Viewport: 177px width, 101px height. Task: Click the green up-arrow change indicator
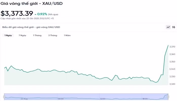[x=35, y=14]
